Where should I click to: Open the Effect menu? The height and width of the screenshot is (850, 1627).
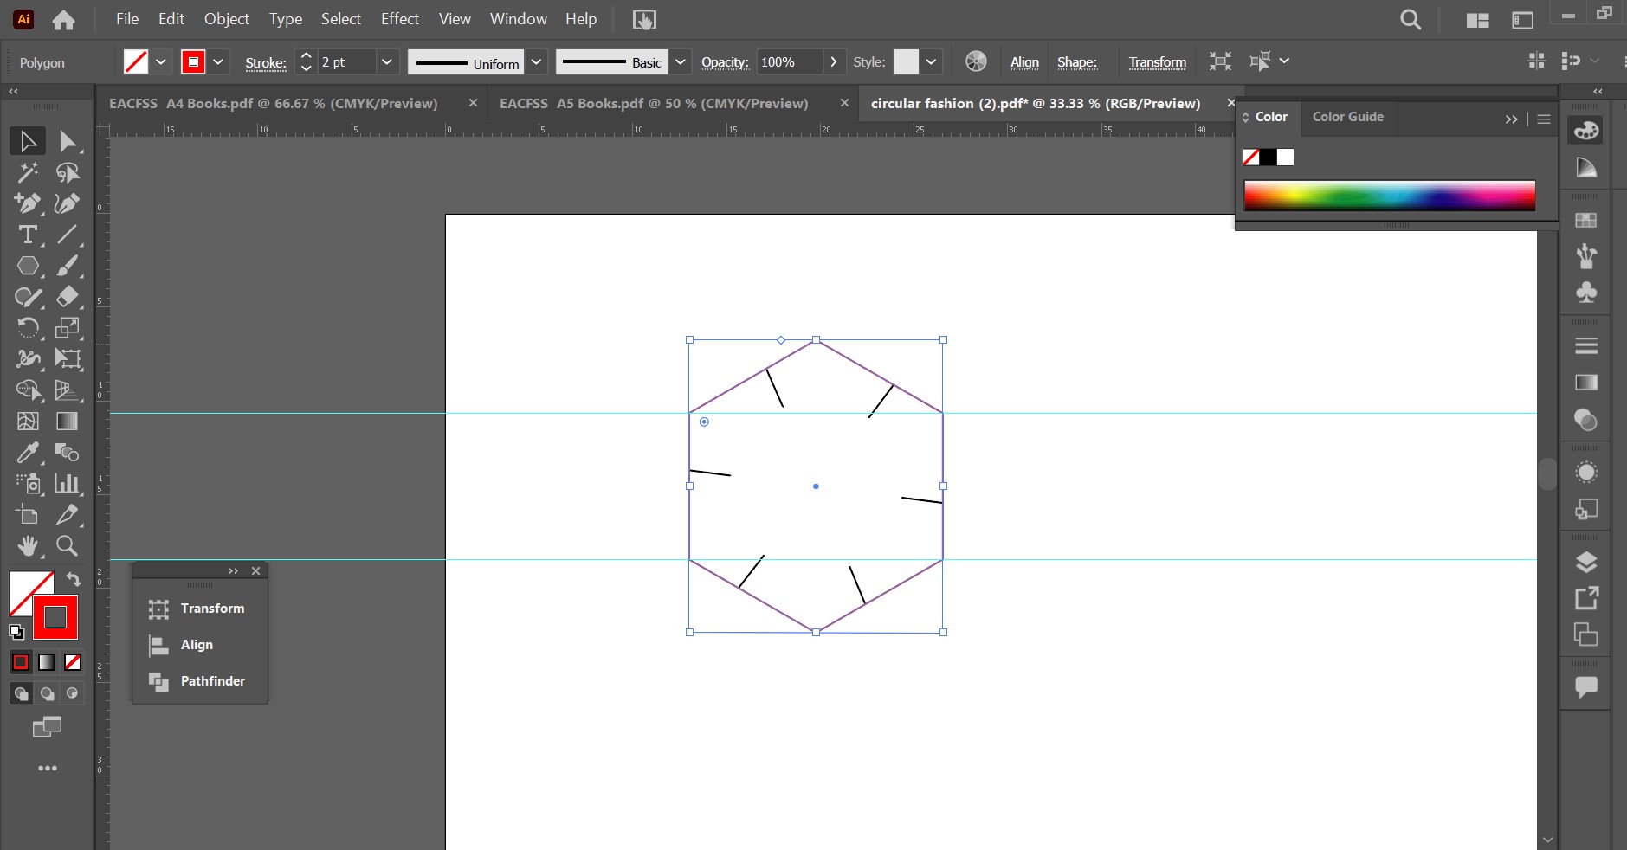click(400, 19)
